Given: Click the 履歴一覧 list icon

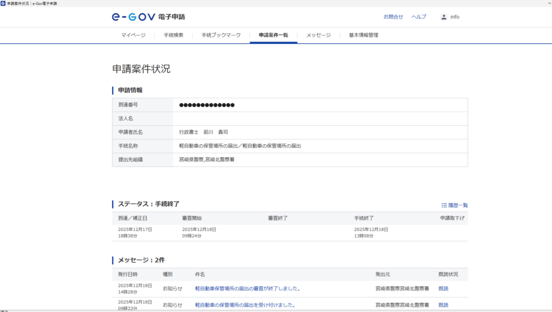Looking at the screenshot, I should [x=444, y=205].
